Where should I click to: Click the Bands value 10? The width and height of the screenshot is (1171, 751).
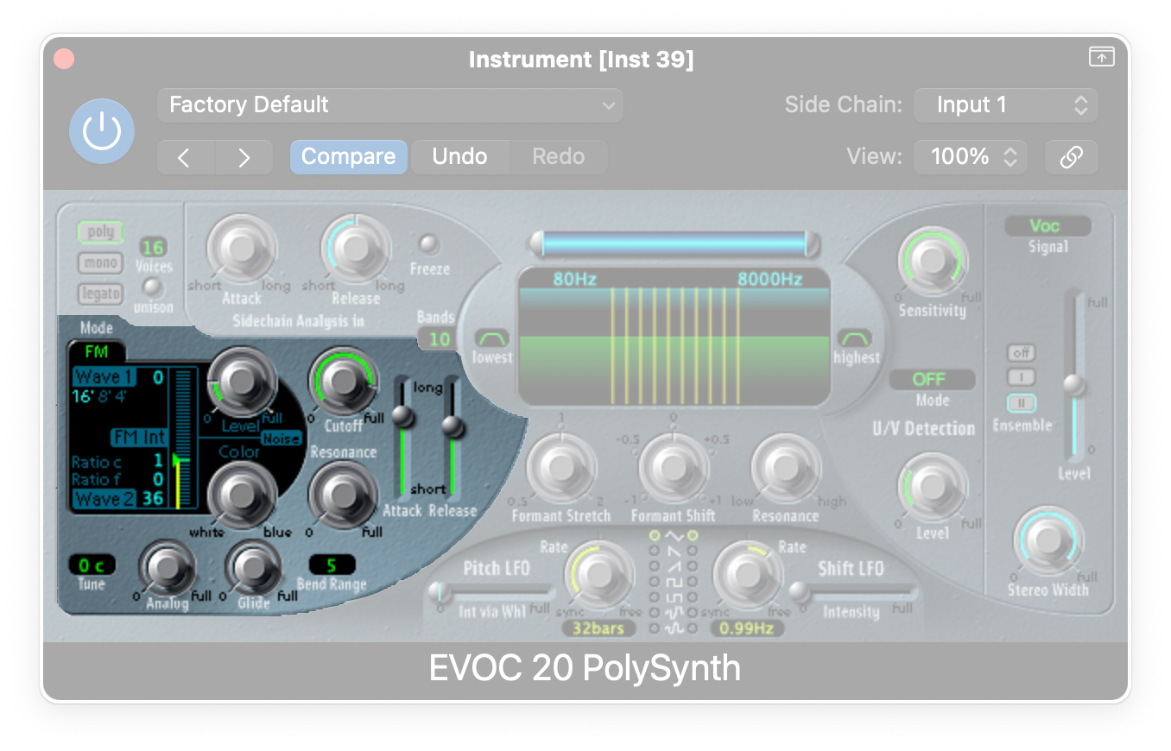coord(439,339)
